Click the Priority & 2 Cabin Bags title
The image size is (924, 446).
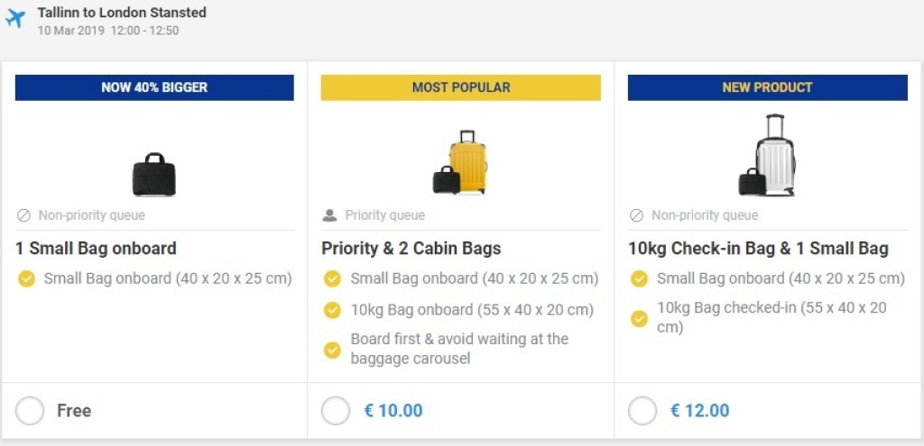[x=411, y=249]
